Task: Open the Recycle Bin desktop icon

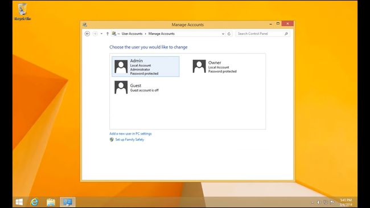Action: 22,11
